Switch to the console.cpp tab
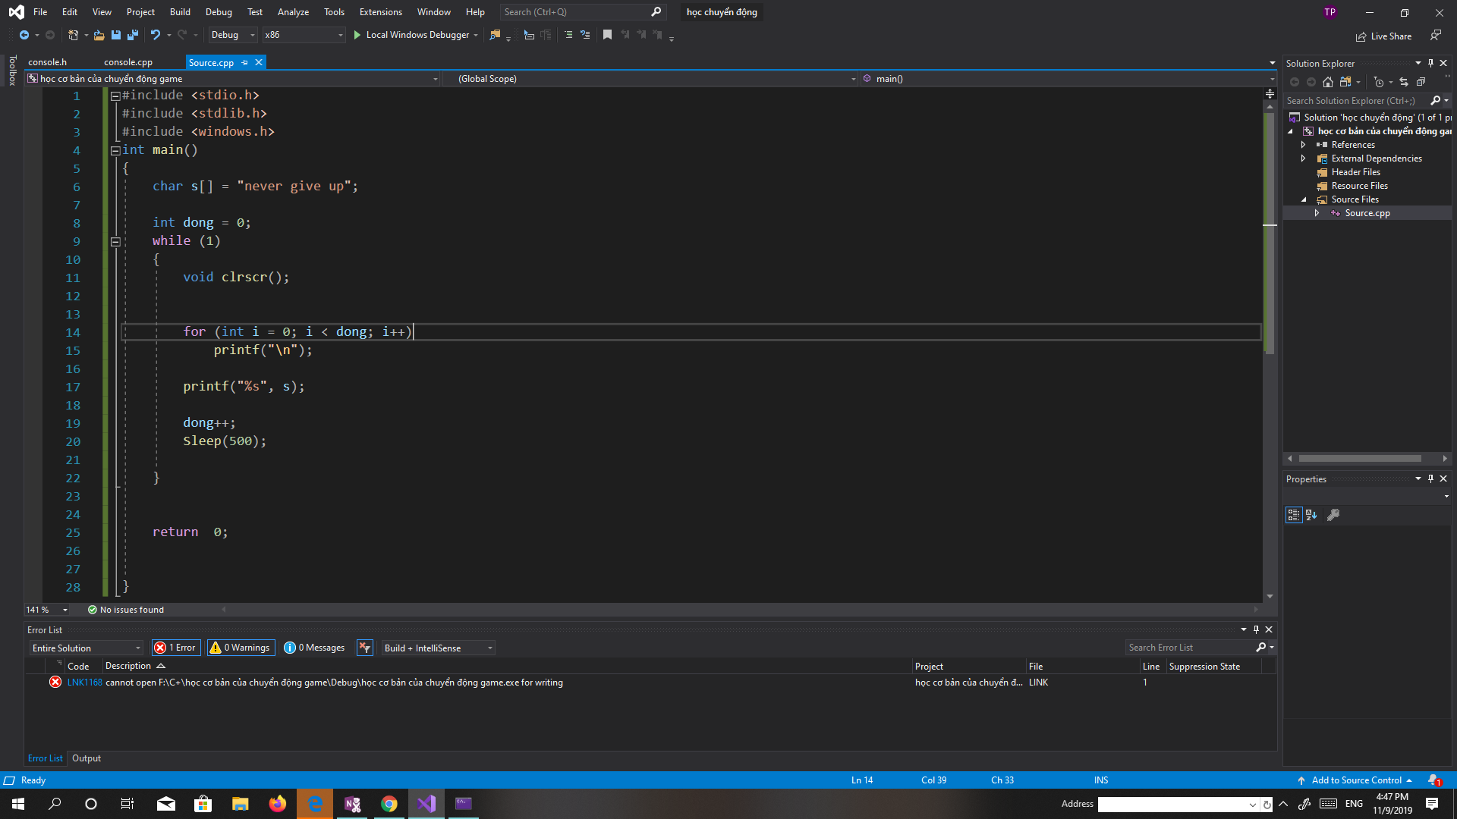The height and width of the screenshot is (819, 1457). (127, 62)
